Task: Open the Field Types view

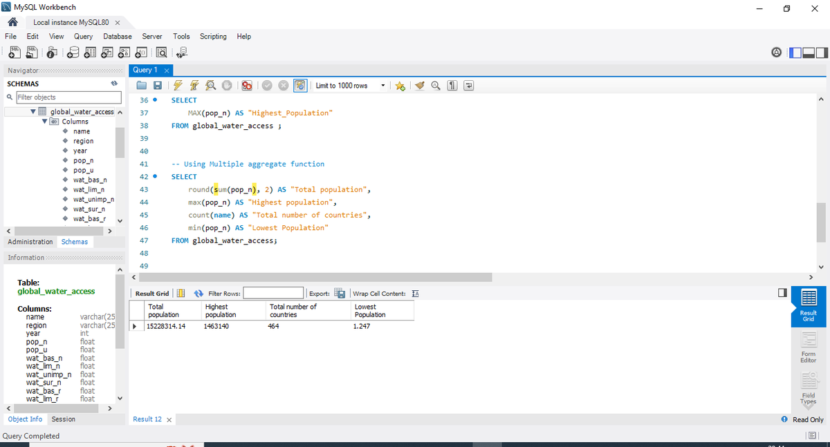Action: (809, 387)
